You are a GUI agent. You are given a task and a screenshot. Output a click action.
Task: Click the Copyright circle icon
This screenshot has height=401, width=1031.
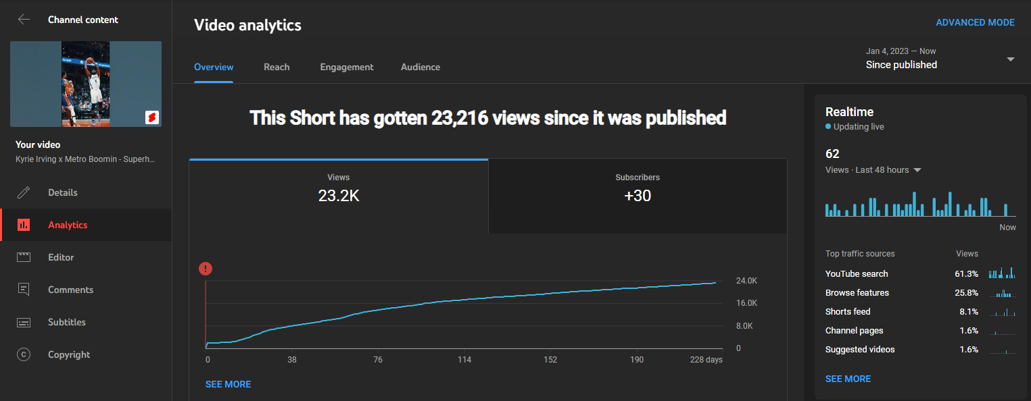coord(24,354)
